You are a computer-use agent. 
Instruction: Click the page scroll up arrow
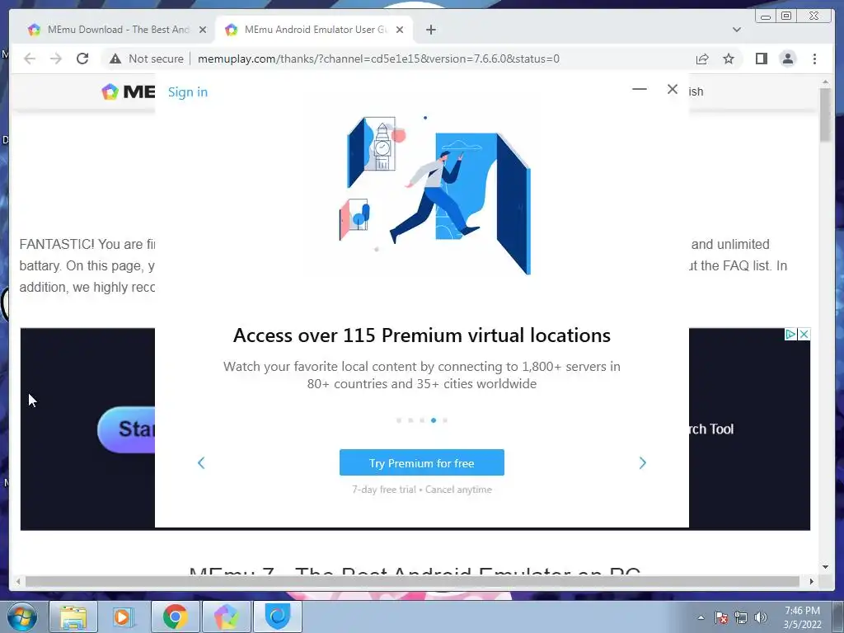[826, 82]
